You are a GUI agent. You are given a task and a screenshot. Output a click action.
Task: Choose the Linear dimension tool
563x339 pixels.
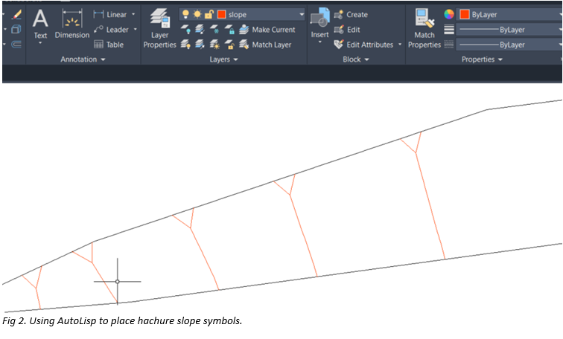pyautogui.click(x=110, y=15)
